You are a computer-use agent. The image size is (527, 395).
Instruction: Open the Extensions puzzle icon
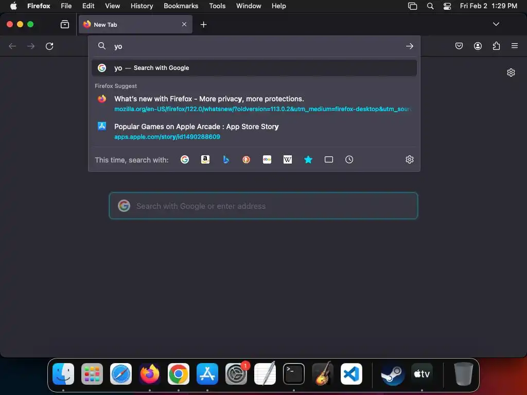(x=496, y=46)
